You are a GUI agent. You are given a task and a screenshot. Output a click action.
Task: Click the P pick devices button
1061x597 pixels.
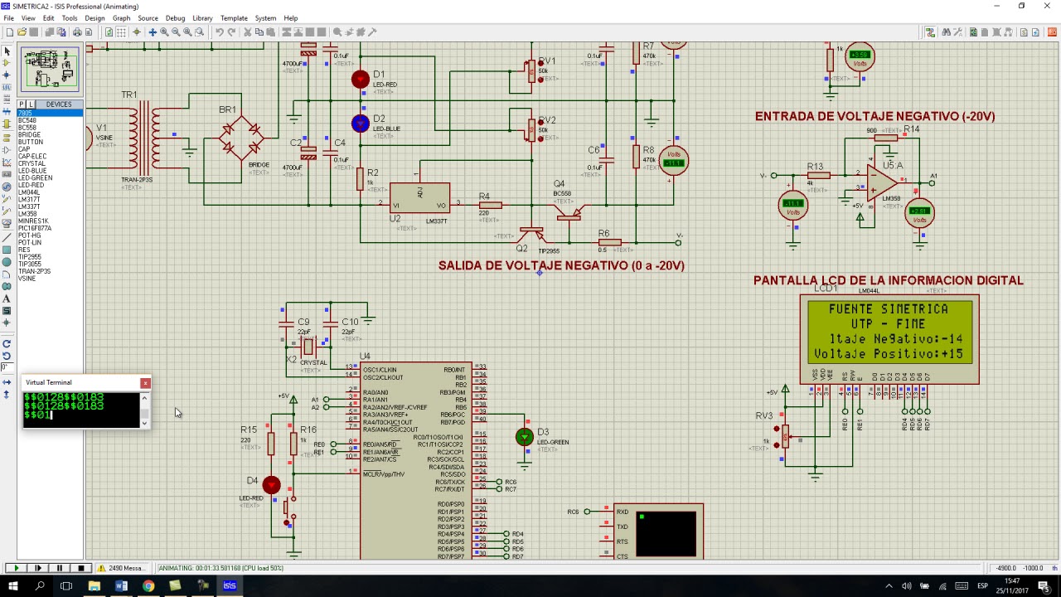[x=22, y=104]
